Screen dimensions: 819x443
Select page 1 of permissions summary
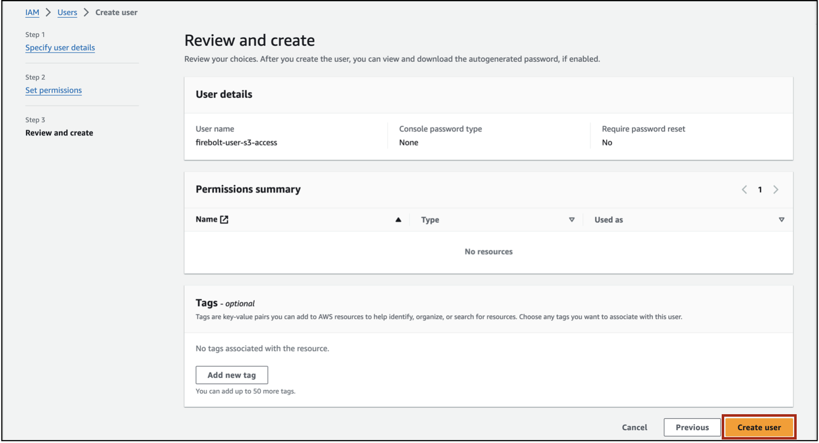pos(760,190)
